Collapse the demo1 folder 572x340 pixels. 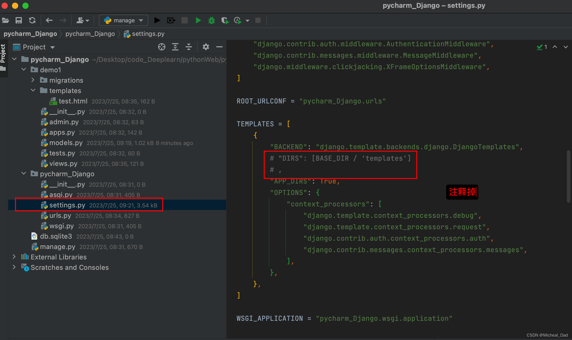point(24,70)
